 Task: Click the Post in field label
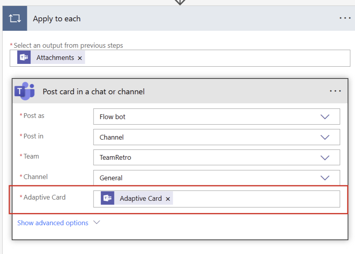point(33,136)
